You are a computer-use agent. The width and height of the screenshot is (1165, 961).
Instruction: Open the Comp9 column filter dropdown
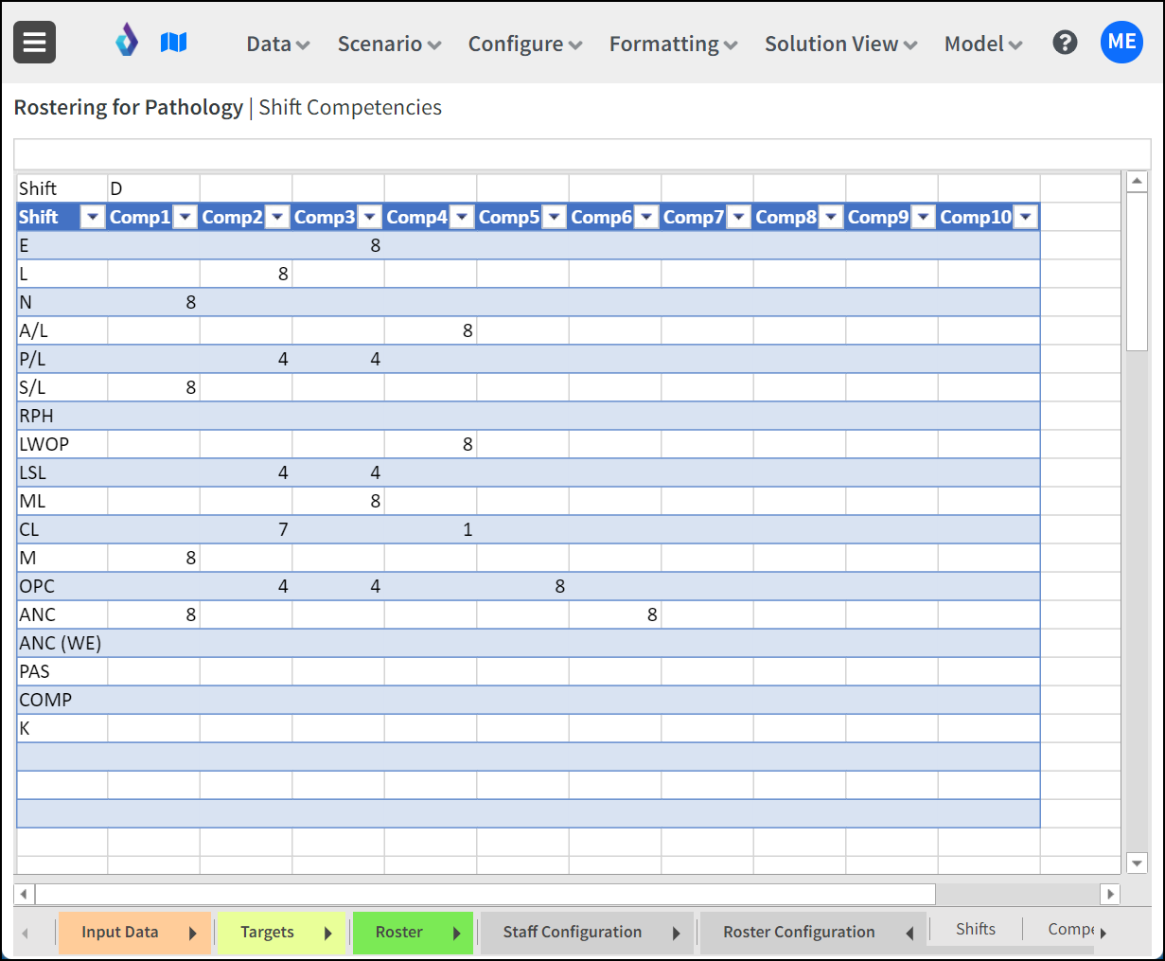pyautogui.click(x=924, y=217)
